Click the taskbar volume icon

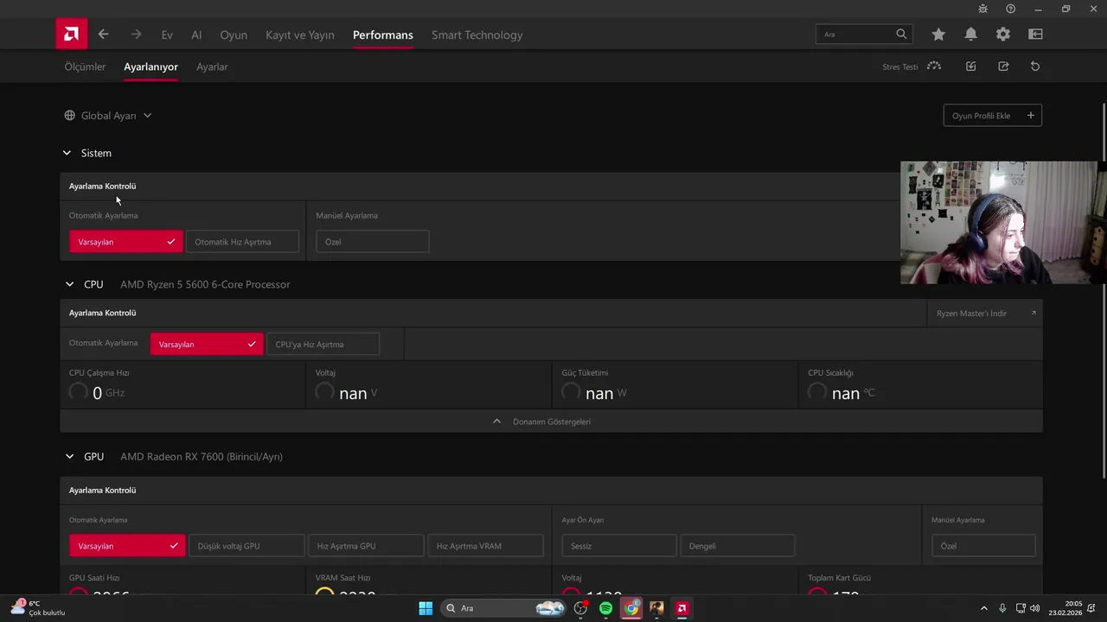tap(1035, 608)
